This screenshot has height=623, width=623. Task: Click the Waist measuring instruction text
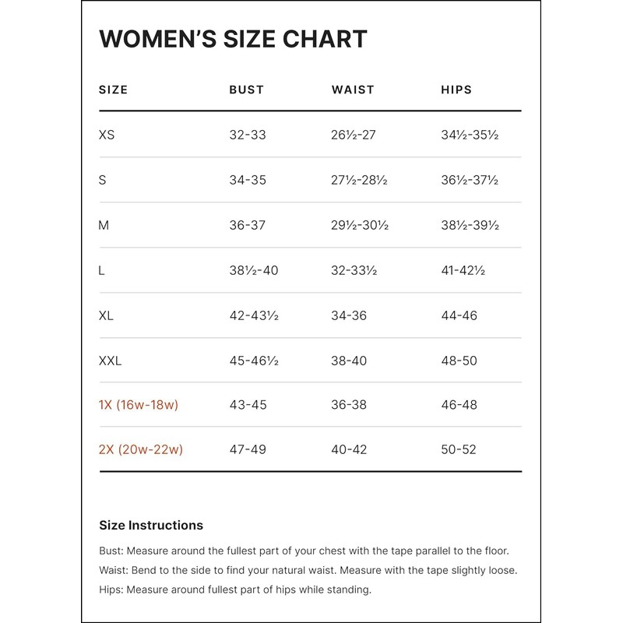(308, 570)
